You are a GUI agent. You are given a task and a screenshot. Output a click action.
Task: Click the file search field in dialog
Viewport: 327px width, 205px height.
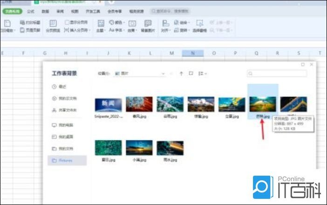pyautogui.click(x=277, y=74)
